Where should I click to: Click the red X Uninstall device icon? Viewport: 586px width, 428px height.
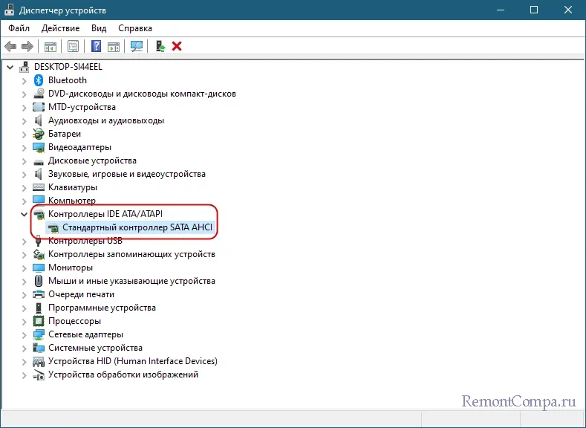point(177,46)
